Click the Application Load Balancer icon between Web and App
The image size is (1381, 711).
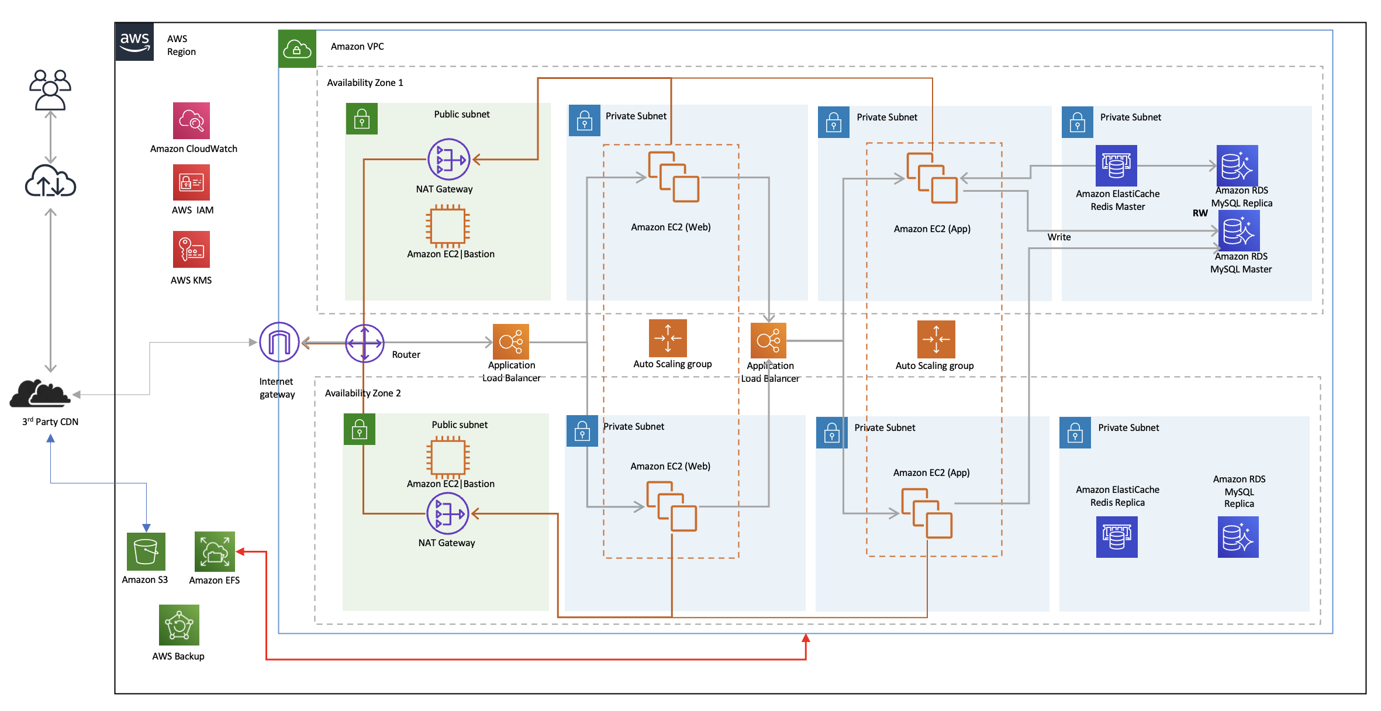point(768,340)
